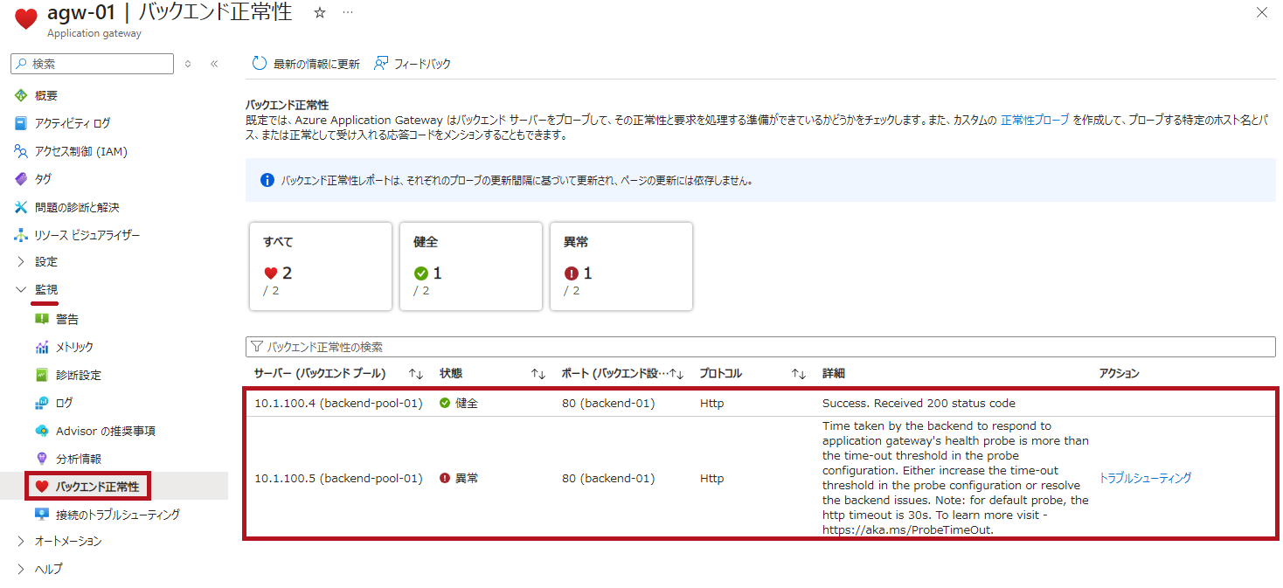Select the 健全 1/2 summary card

(x=471, y=266)
